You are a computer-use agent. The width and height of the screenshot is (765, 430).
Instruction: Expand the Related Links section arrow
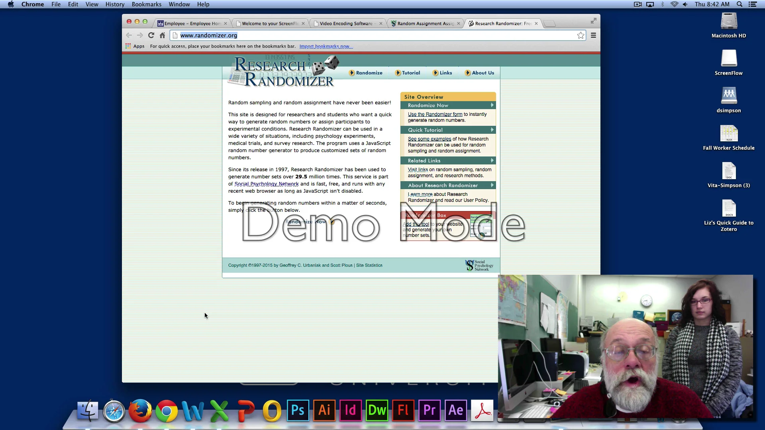point(492,161)
